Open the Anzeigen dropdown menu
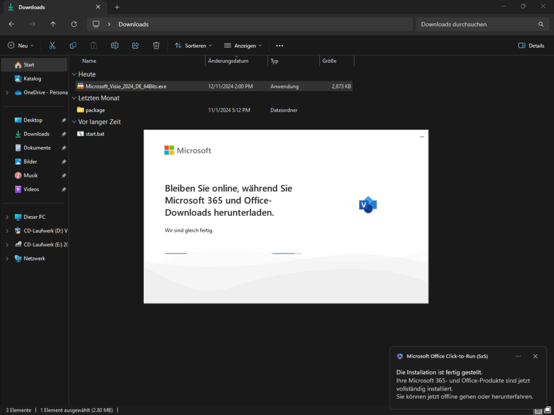554x415 pixels. [x=243, y=46]
